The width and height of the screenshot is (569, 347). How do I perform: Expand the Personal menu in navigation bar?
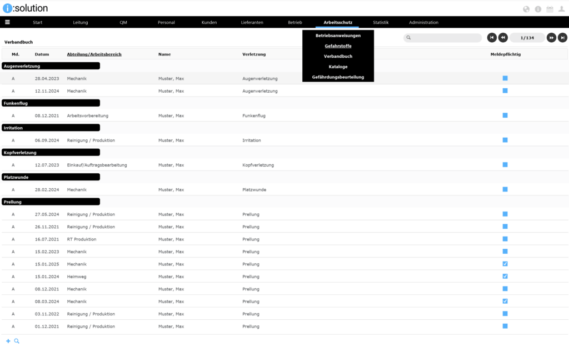166,22
